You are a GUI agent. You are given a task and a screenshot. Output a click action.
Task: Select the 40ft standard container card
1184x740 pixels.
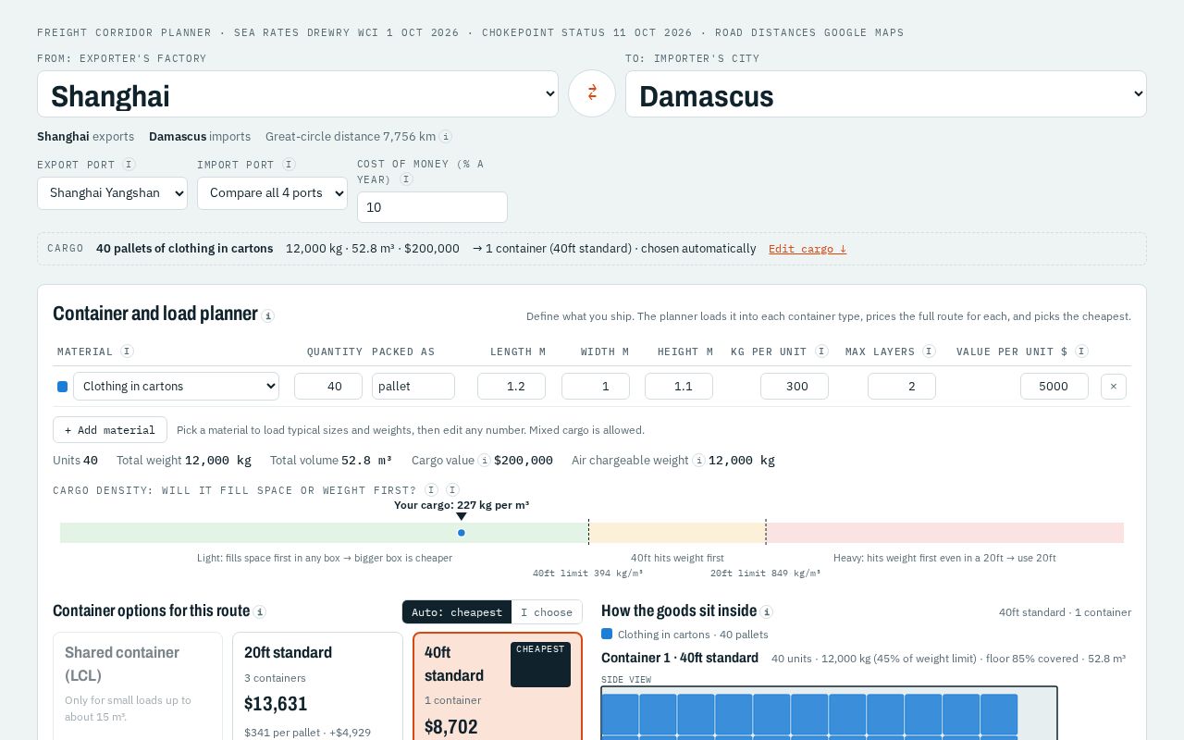pos(498,686)
